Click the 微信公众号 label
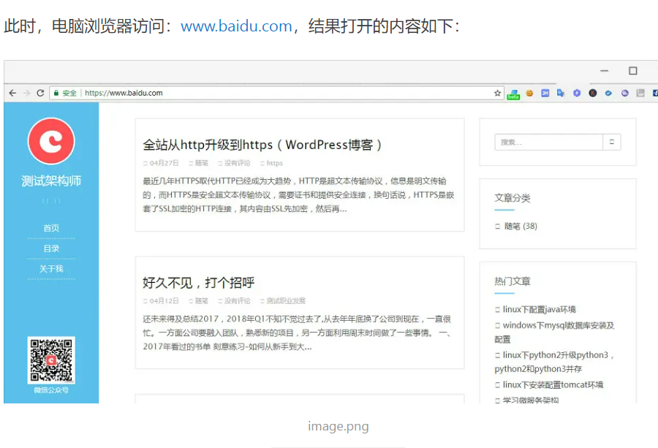The image size is (658, 448). point(51,390)
